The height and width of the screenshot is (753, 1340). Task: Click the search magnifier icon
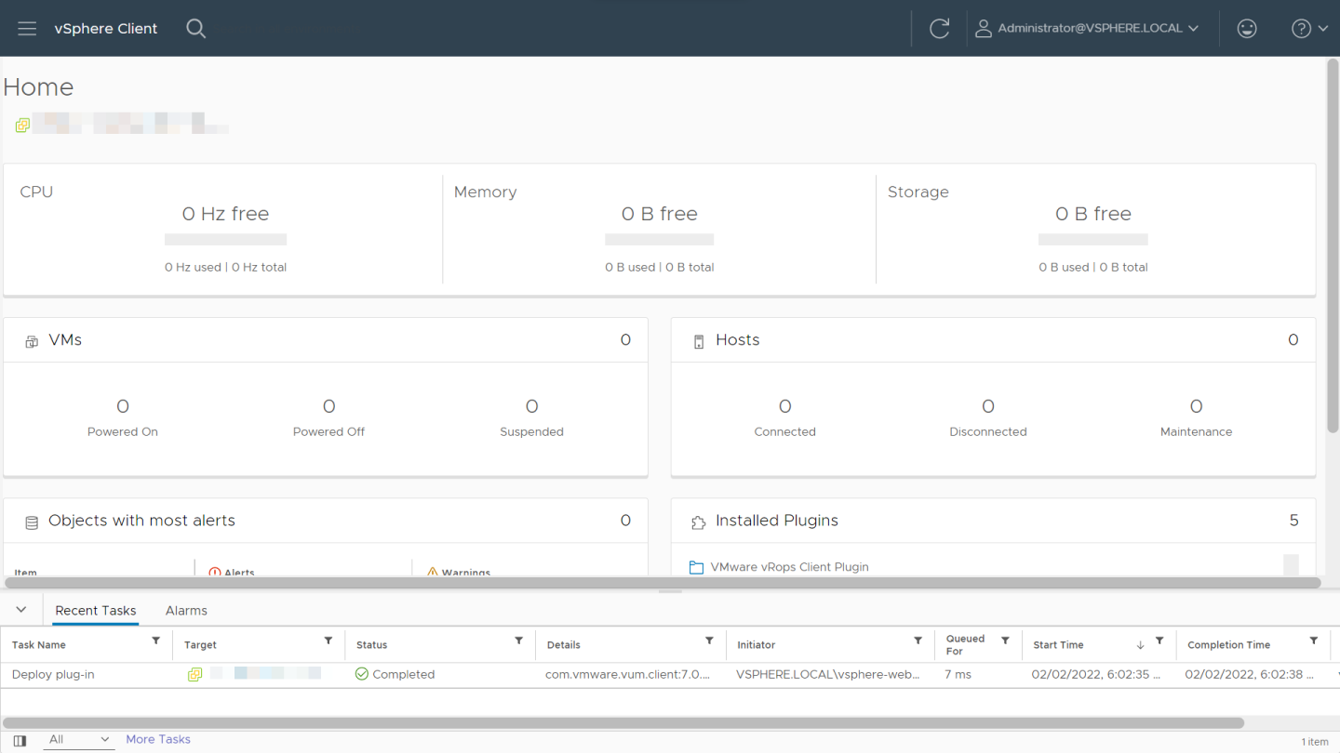[x=195, y=29]
